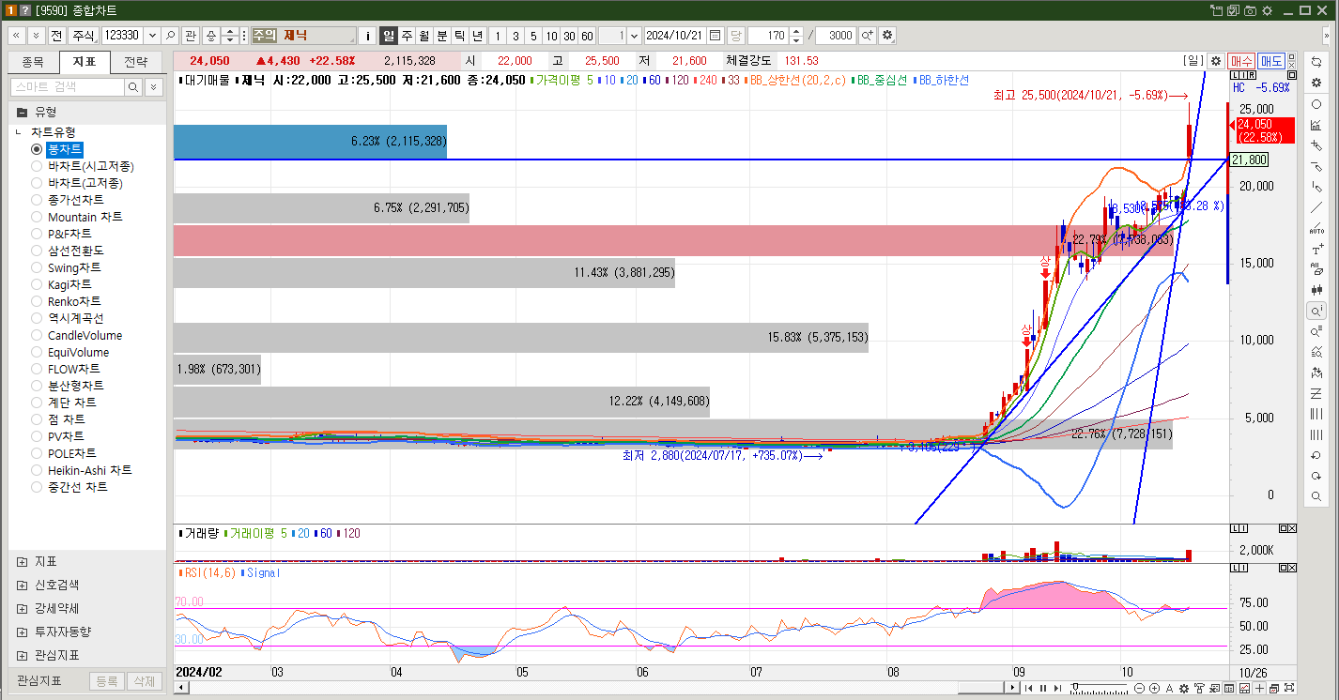Viewport: 1339px width, 700px height.
Task: Click the 60 interval button
Action: [587, 36]
